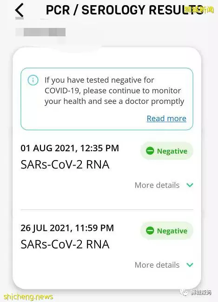Expand More details for the 01 AUG 2021 test
218x302 pixels.
pos(164,185)
